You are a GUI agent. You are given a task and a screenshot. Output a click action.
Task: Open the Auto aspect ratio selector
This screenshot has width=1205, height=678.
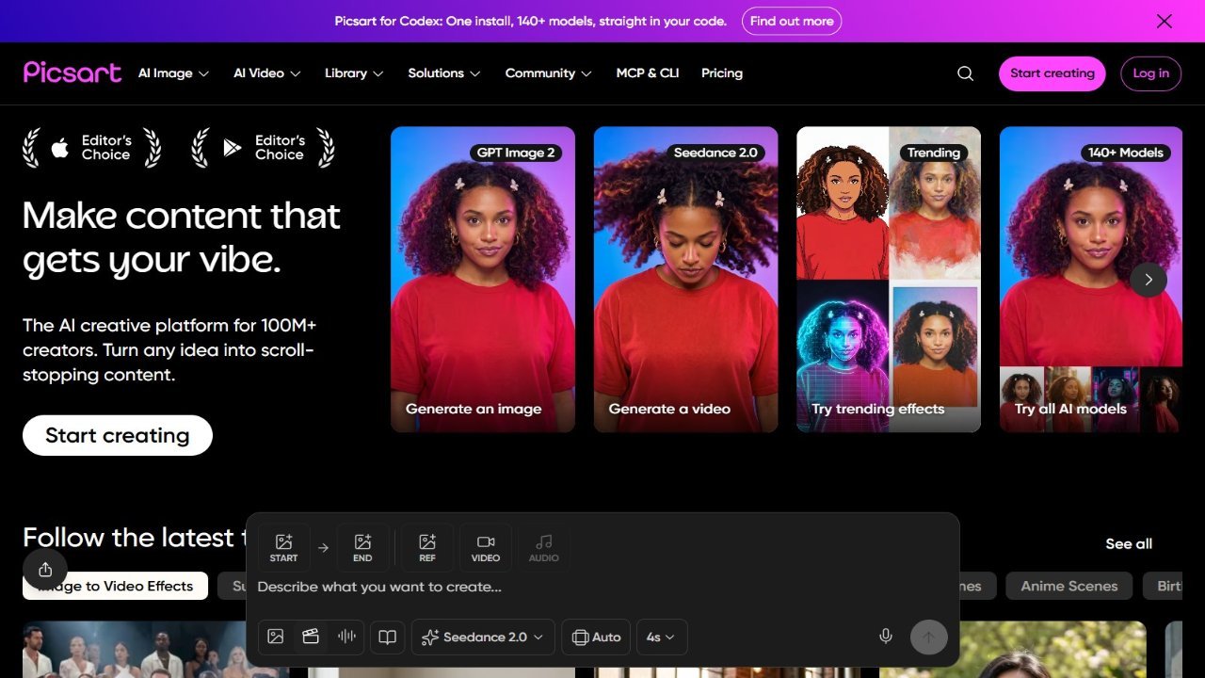(x=596, y=637)
